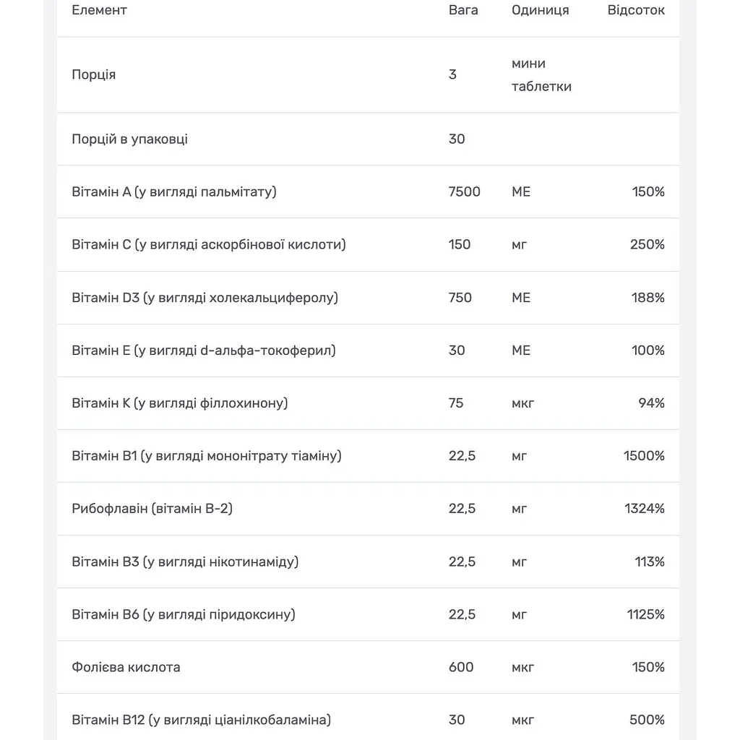The height and width of the screenshot is (740, 740).
Task: Click the Елемент column header
Action: [99, 10]
